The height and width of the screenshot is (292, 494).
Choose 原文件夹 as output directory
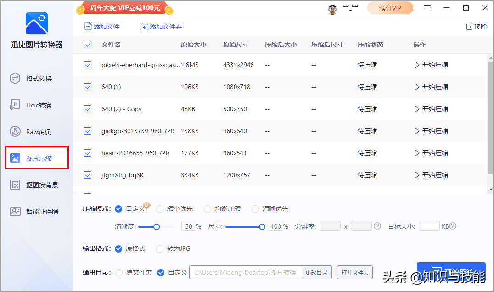118,272
